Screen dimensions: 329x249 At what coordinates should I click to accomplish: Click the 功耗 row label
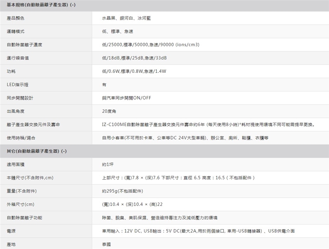11,71
